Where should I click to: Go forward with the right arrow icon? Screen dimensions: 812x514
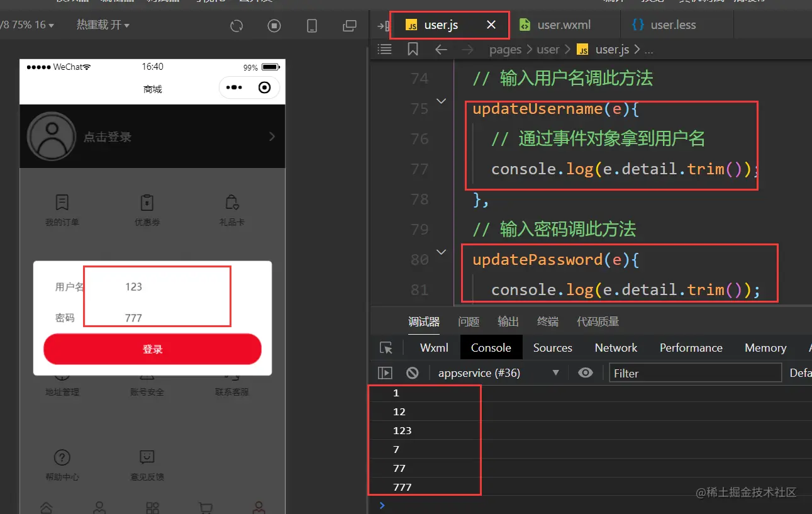pos(468,49)
